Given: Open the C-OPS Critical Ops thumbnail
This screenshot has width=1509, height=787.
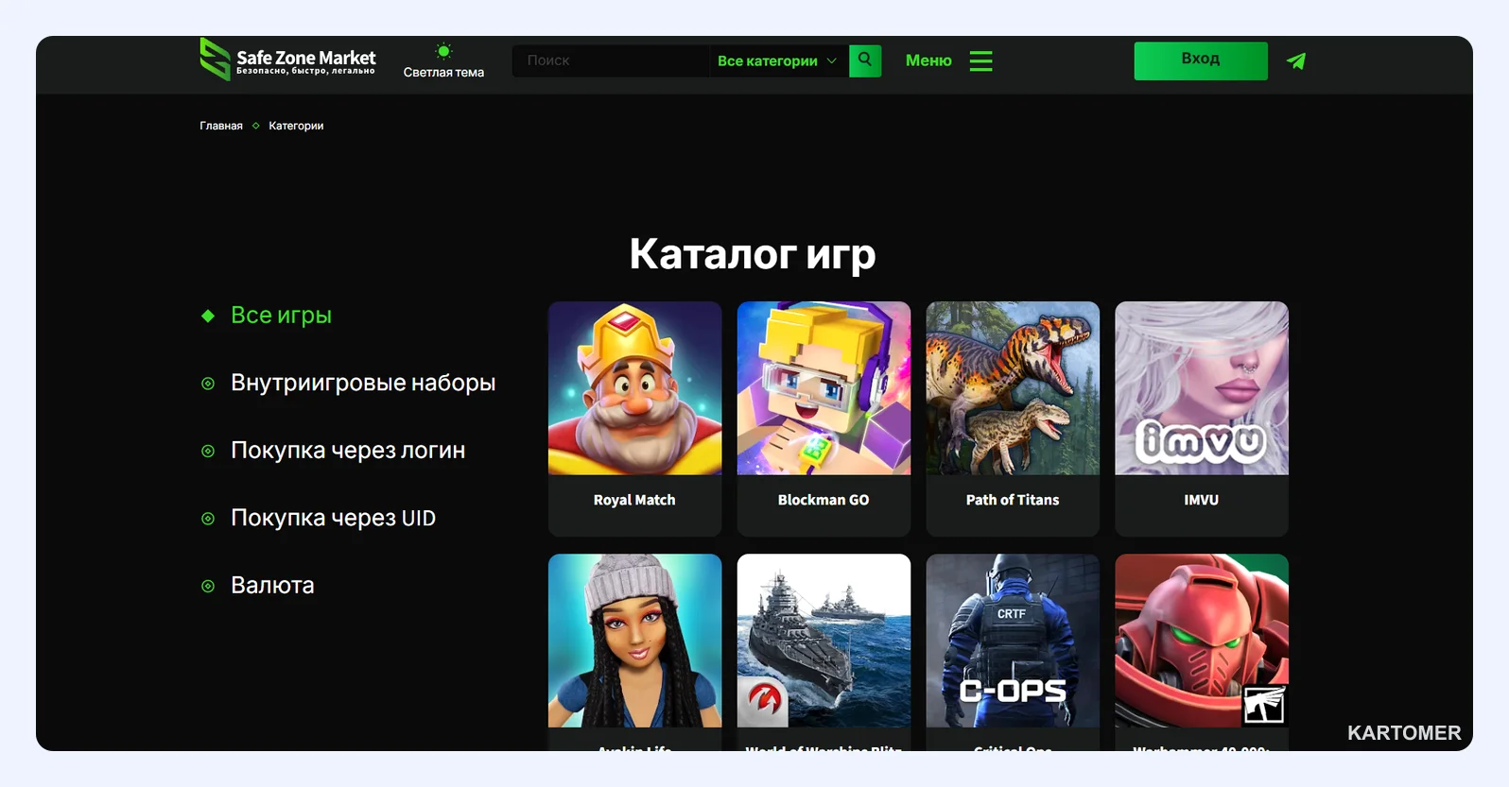Looking at the screenshot, I should point(1013,641).
